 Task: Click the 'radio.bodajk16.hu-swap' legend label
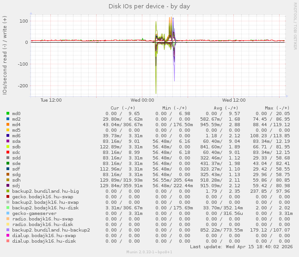click(x=43, y=219)
